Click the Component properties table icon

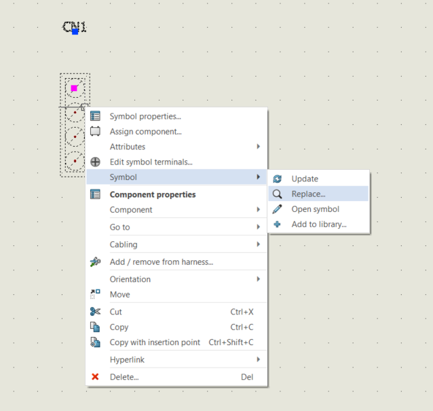click(95, 194)
